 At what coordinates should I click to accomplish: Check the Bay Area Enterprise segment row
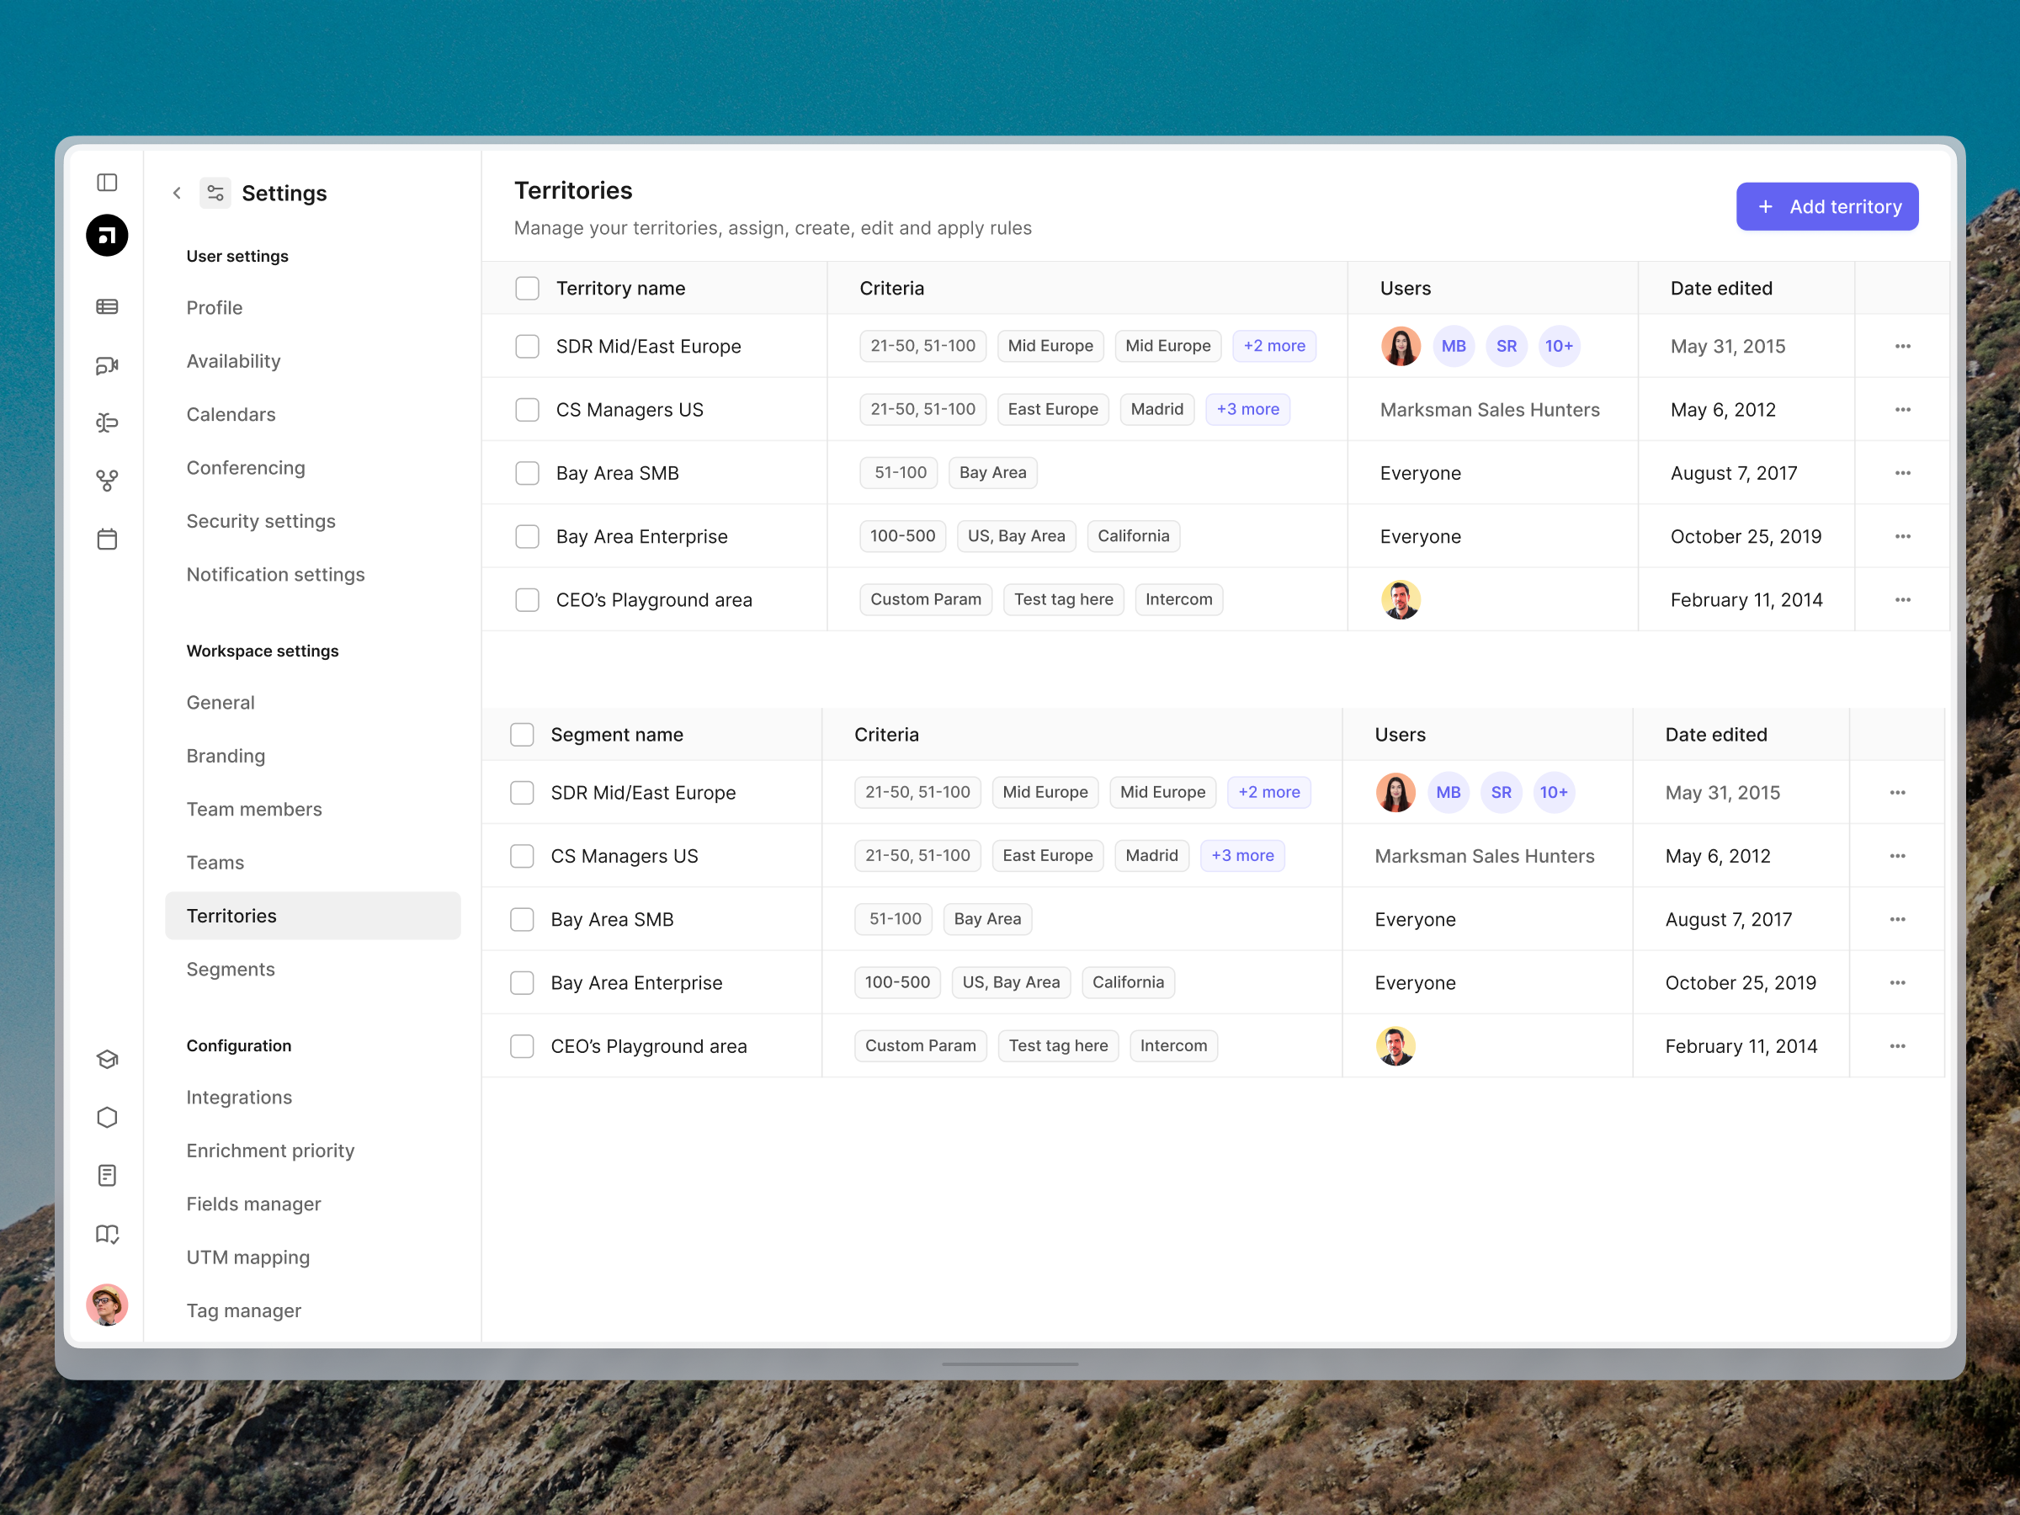point(522,982)
